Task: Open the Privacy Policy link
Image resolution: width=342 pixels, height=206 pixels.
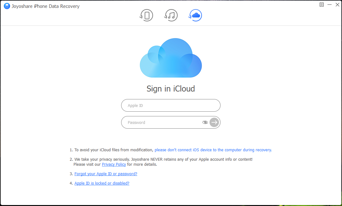Action: [x=114, y=164]
